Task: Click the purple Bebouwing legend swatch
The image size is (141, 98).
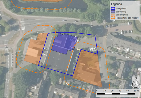Action: [x=113, y=11]
